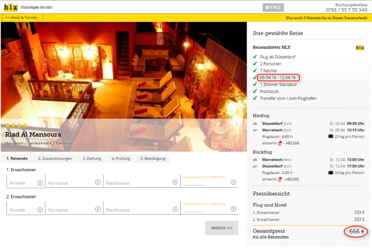Click info icon in 2. Erwachsener Geburtsdatum
The height and width of the screenshot is (250, 372).
click(233, 209)
